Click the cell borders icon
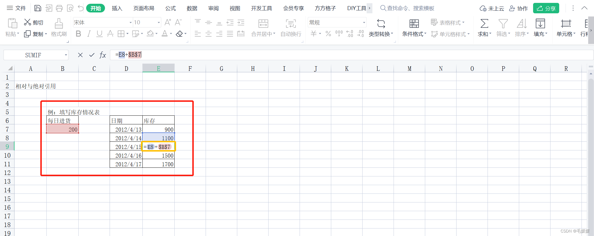This screenshot has height=236, width=594. click(121, 34)
